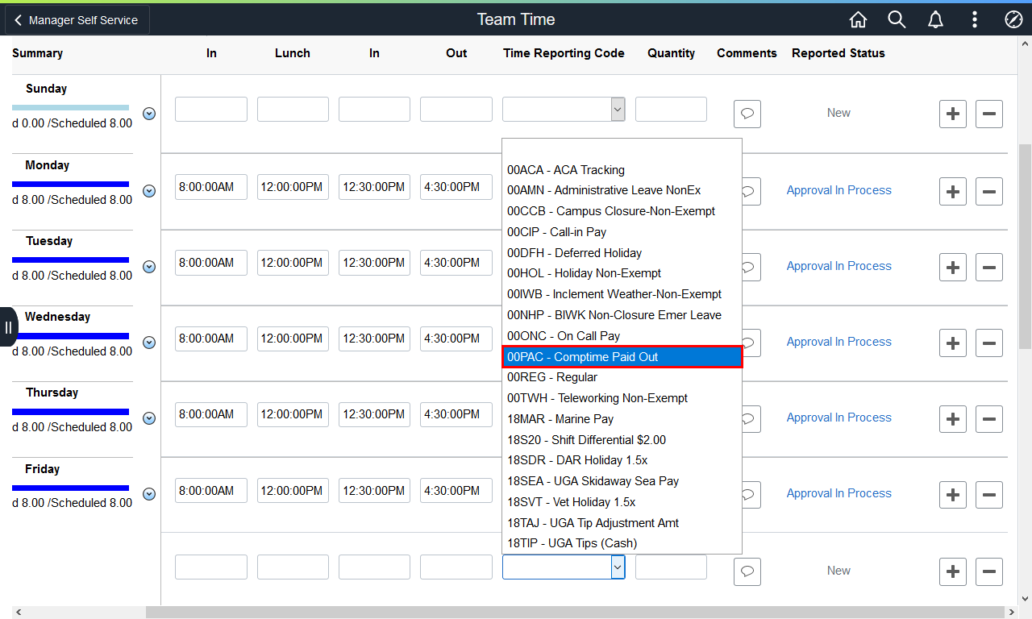The width and height of the screenshot is (1032, 619).
Task: Delete the last New row
Action: [x=989, y=571]
